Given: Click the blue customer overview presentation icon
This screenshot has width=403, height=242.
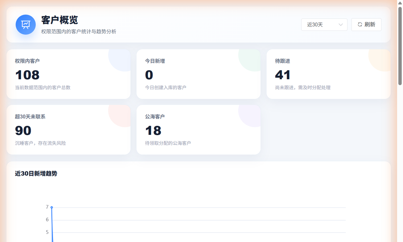Looking at the screenshot, I should [26, 25].
